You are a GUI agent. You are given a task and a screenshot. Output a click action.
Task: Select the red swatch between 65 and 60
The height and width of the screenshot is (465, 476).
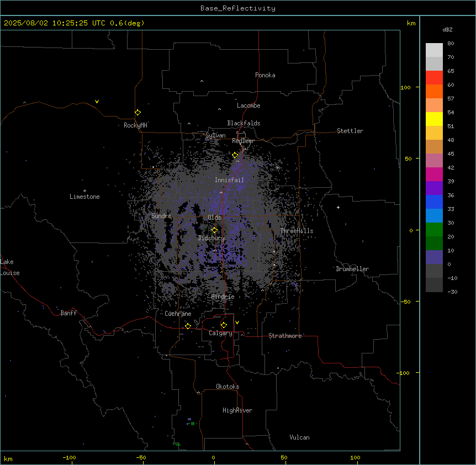click(434, 78)
